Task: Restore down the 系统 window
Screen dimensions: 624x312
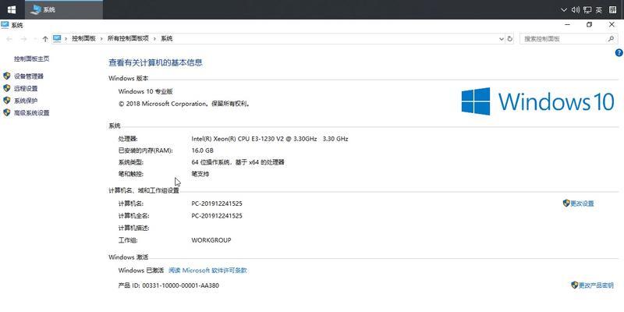Action: tap(590, 25)
